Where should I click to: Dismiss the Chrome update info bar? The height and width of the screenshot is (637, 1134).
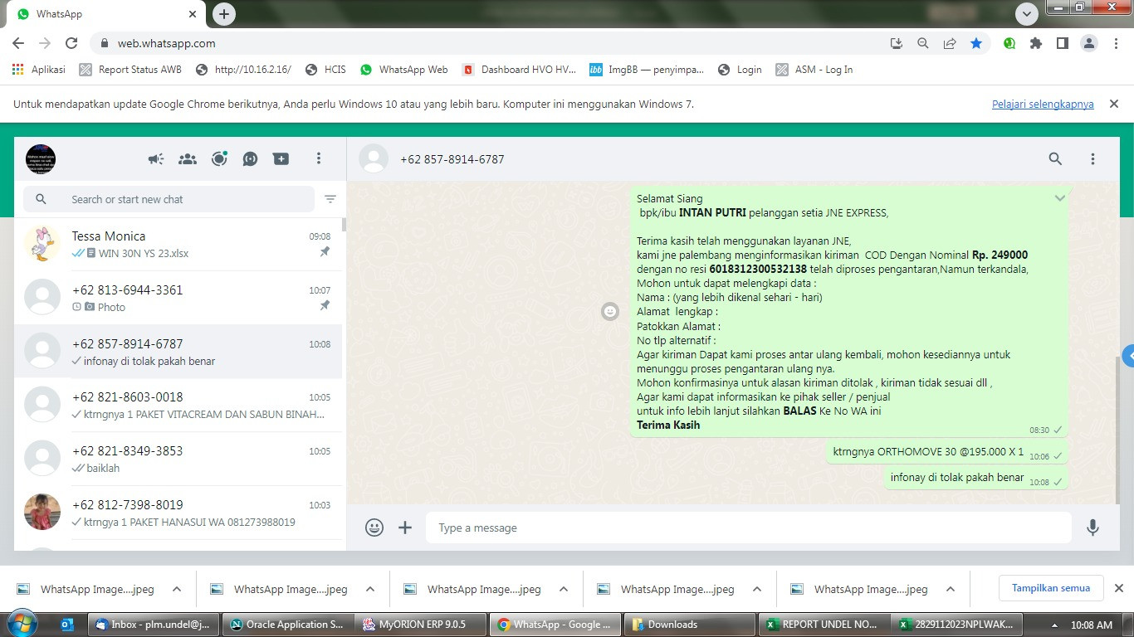click(1114, 104)
